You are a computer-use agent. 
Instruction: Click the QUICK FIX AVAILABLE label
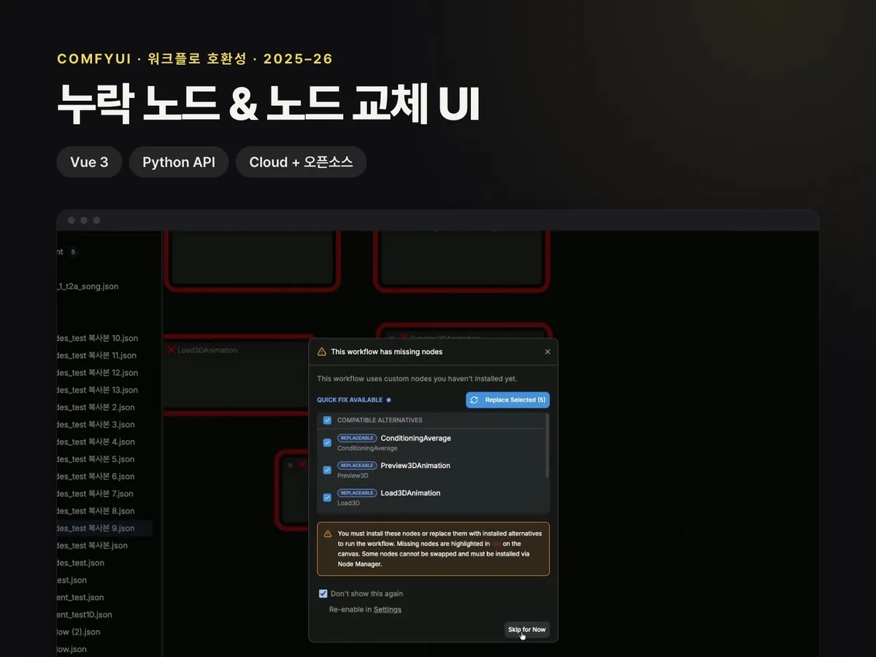click(x=350, y=400)
